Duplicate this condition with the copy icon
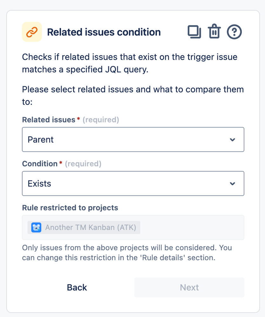The image size is (265, 317). pos(194,32)
